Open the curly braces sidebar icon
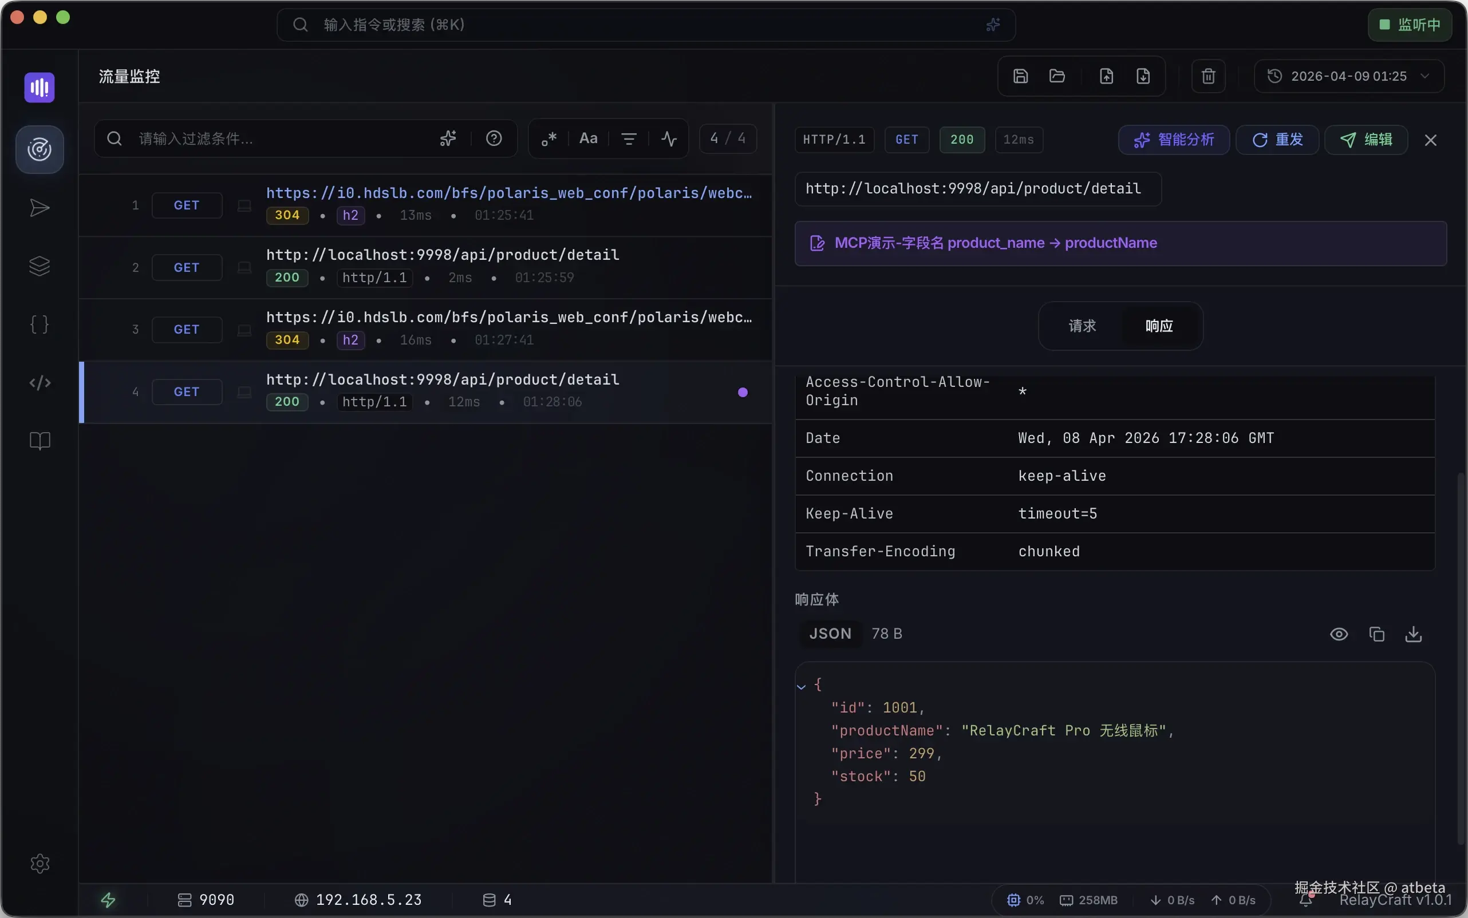Screen dimensions: 1468x918 (40, 324)
